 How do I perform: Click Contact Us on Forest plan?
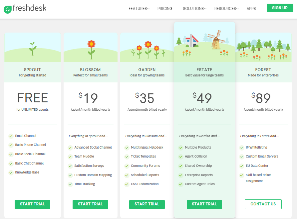[263, 204]
